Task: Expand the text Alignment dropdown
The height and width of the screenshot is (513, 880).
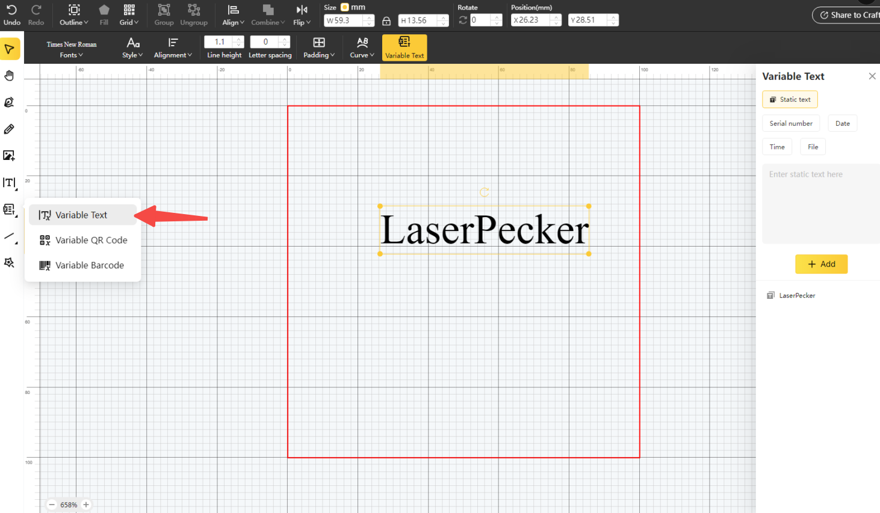Action: click(x=173, y=48)
